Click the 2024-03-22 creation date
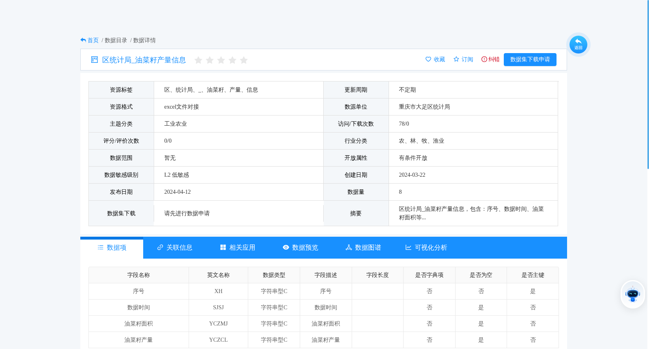Viewport: 649px width, 349px height. click(x=412, y=175)
